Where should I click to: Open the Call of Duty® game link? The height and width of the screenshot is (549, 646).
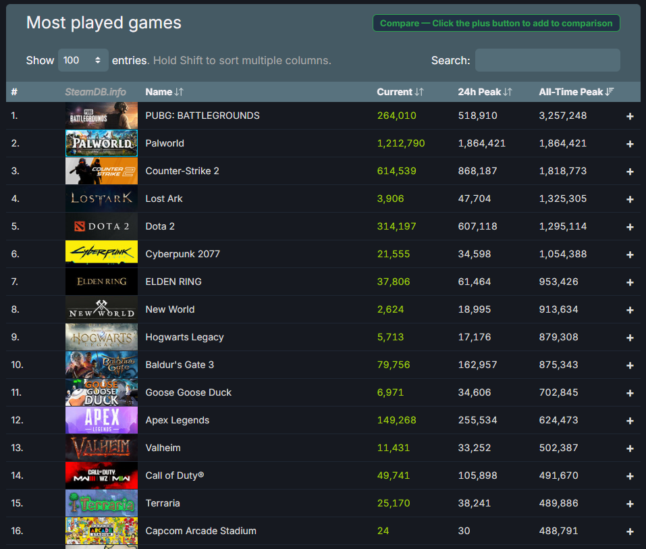pyautogui.click(x=175, y=475)
